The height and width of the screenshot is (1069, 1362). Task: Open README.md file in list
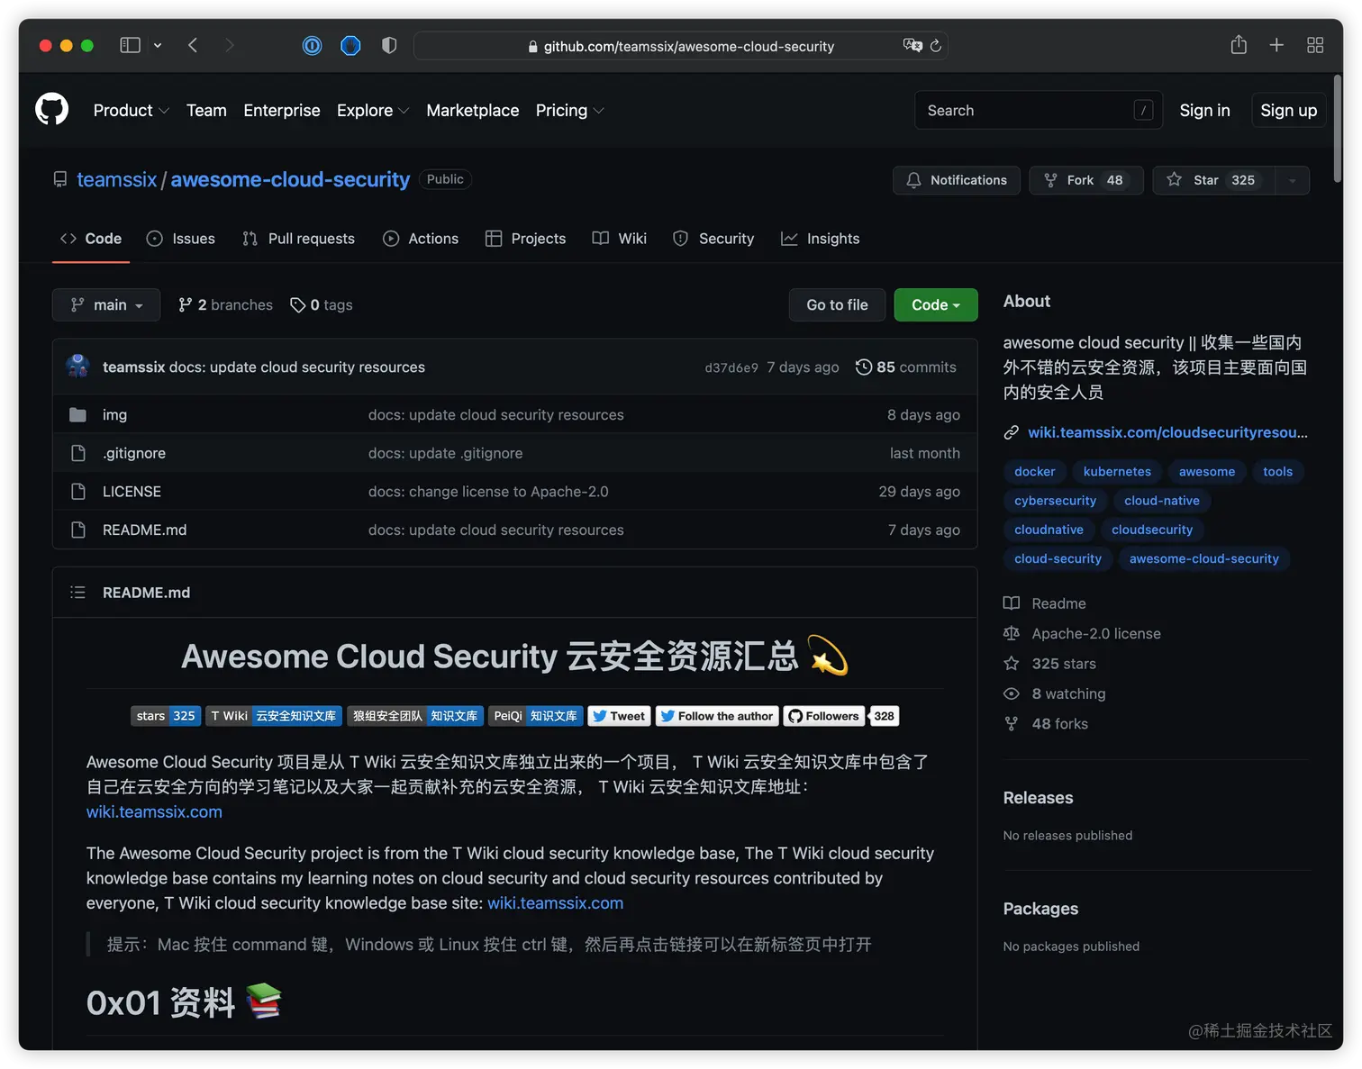coord(145,530)
